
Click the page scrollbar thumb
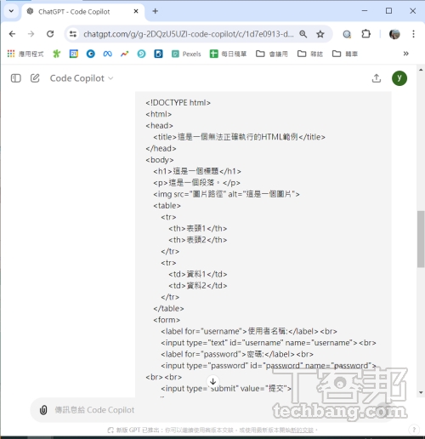(421, 239)
